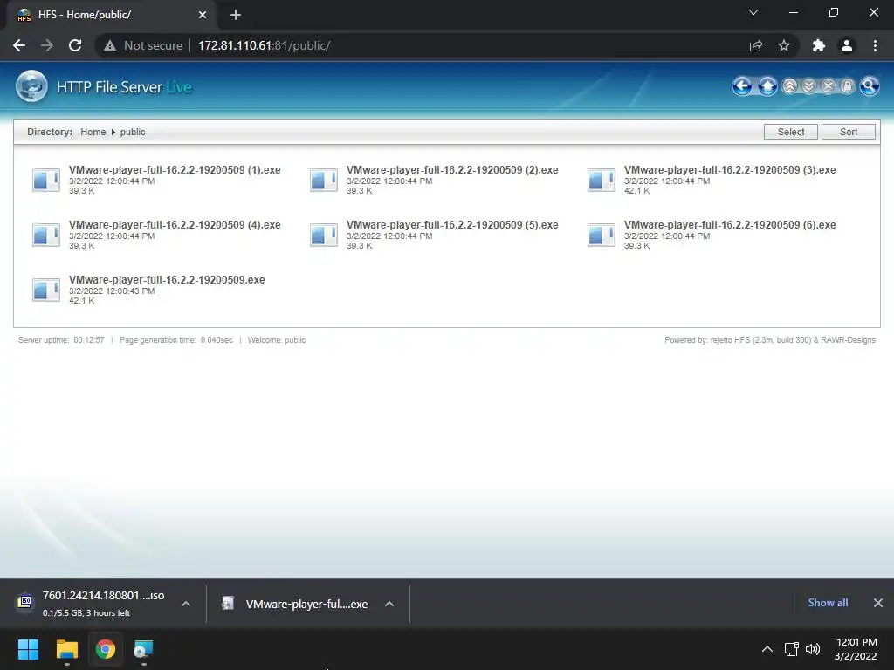Open VMware-player-full-16.2.2-19200509 (2).exe link

coord(452,170)
